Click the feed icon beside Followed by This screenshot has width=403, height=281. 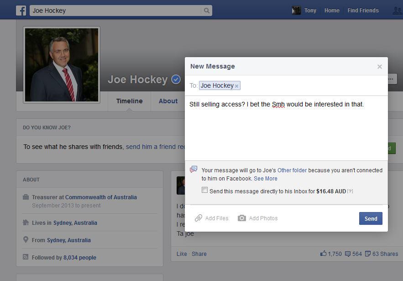[26, 257]
